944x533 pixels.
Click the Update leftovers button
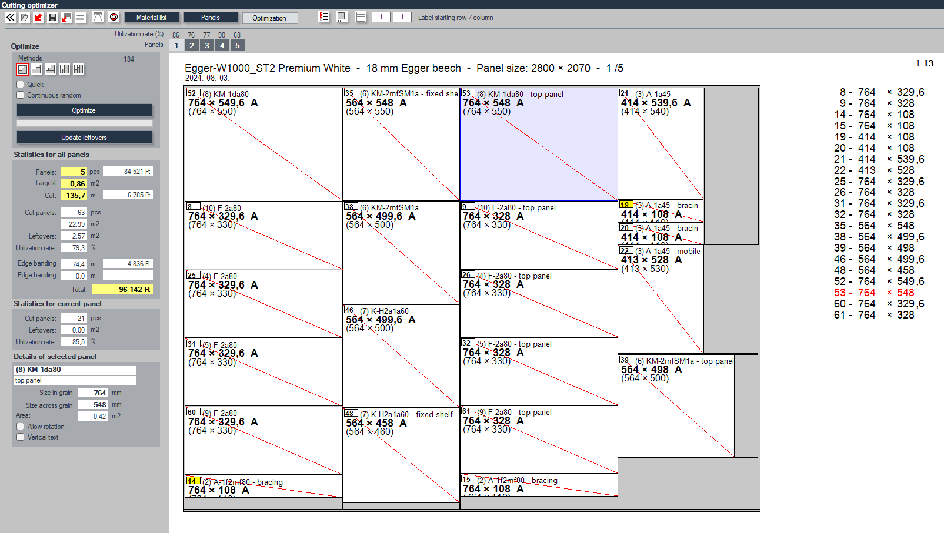(x=84, y=137)
